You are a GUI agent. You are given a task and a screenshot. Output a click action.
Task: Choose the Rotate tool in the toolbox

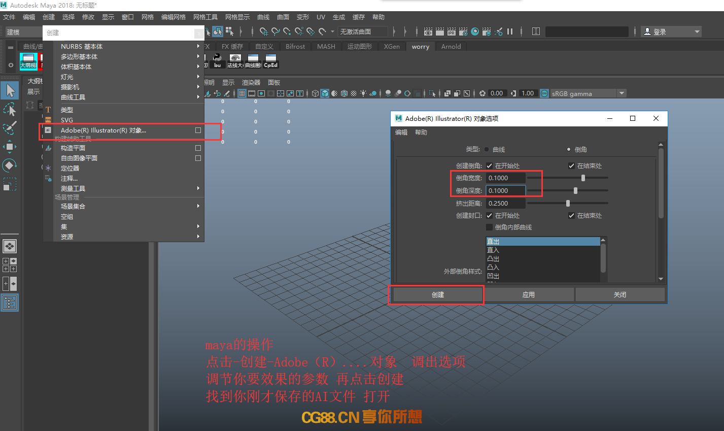click(x=10, y=165)
